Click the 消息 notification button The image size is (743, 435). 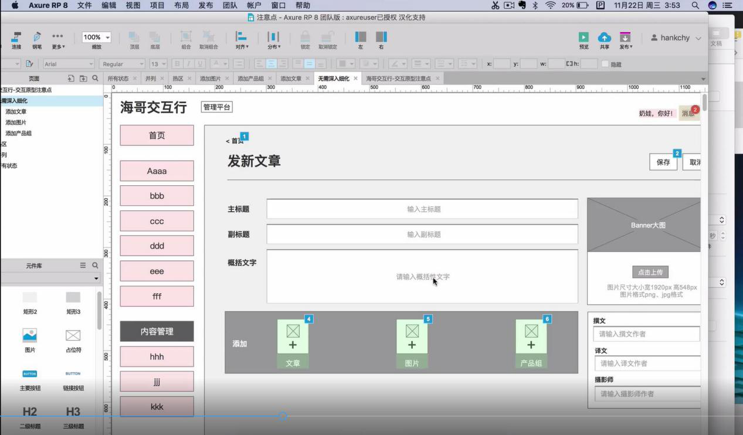(x=689, y=113)
